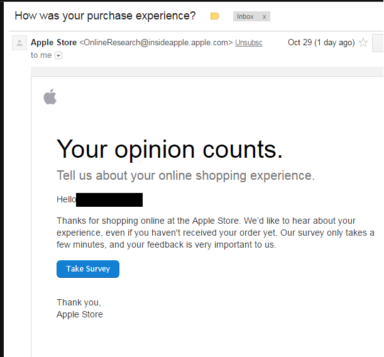Click the sender name Apple Store

(53, 43)
